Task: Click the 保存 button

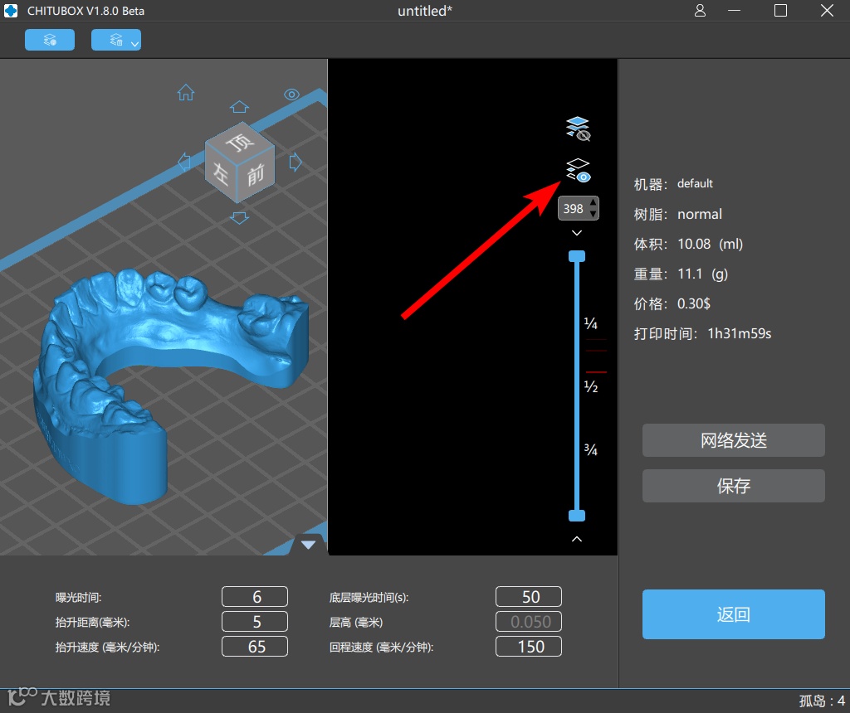Action: pyautogui.click(x=734, y=486)
